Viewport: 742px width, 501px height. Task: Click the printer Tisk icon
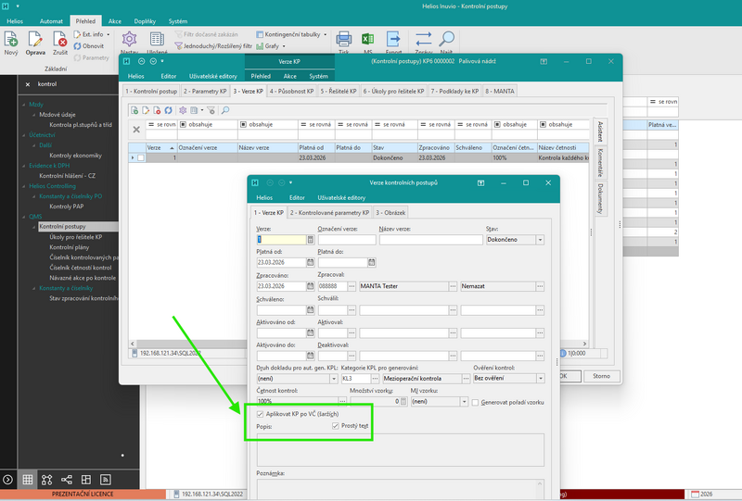click(343, 39)
